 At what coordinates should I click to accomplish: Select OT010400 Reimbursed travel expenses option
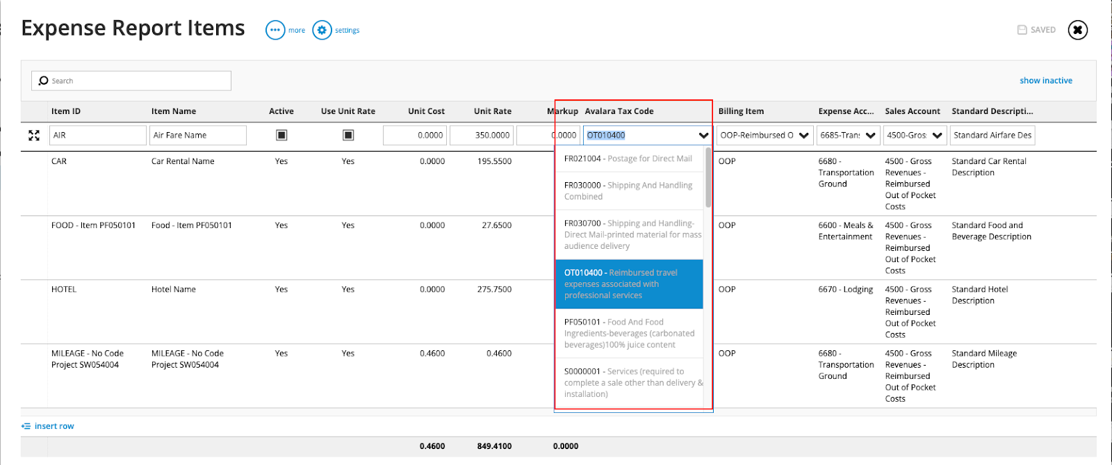(x=629, y=284)
